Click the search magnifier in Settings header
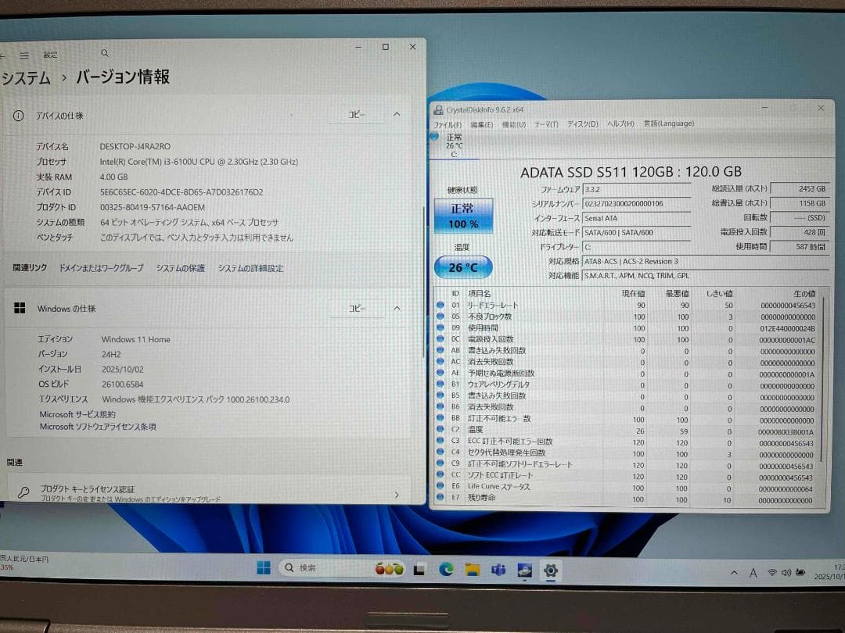Screen dimensions: 845x633 (105, 53)
